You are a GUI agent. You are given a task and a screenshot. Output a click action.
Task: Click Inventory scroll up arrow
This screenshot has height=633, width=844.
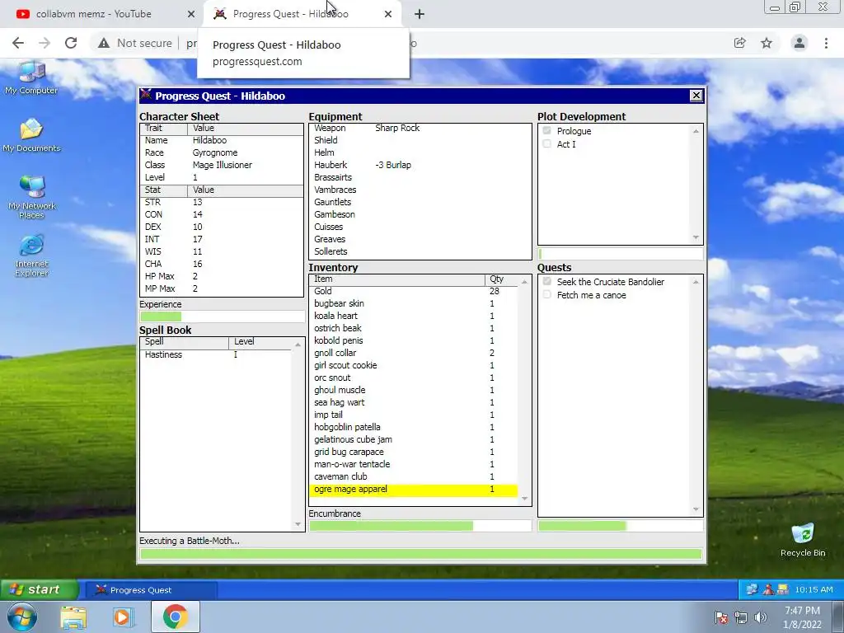(524, 282)
